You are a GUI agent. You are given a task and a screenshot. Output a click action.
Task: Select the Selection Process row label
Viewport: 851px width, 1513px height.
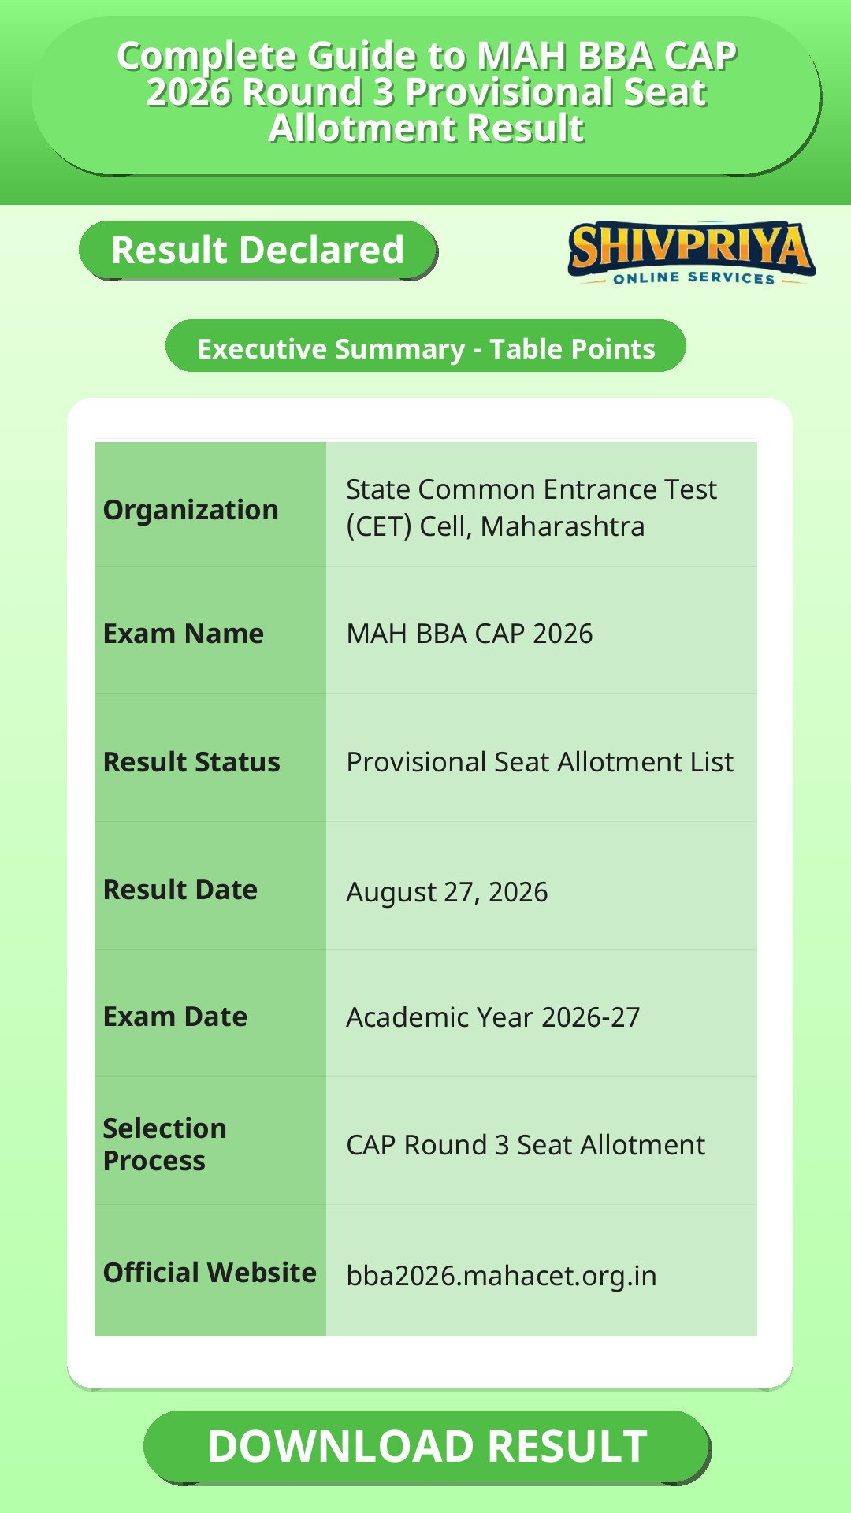point(165,1144)
